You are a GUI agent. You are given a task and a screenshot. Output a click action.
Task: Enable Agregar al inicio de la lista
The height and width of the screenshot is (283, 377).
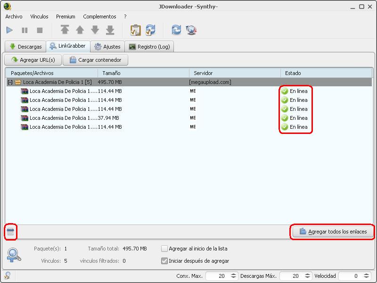click(164, 249)
